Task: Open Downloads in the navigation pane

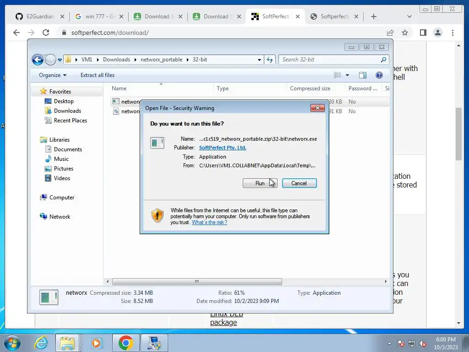Action: click(x=67, y=111)
